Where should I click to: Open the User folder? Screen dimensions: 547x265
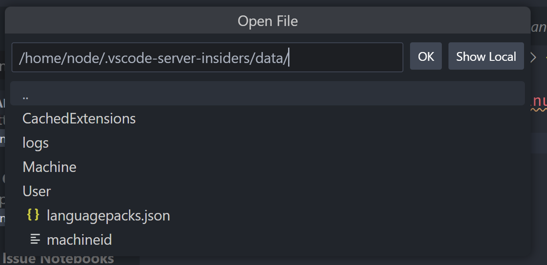pos(36,191)
